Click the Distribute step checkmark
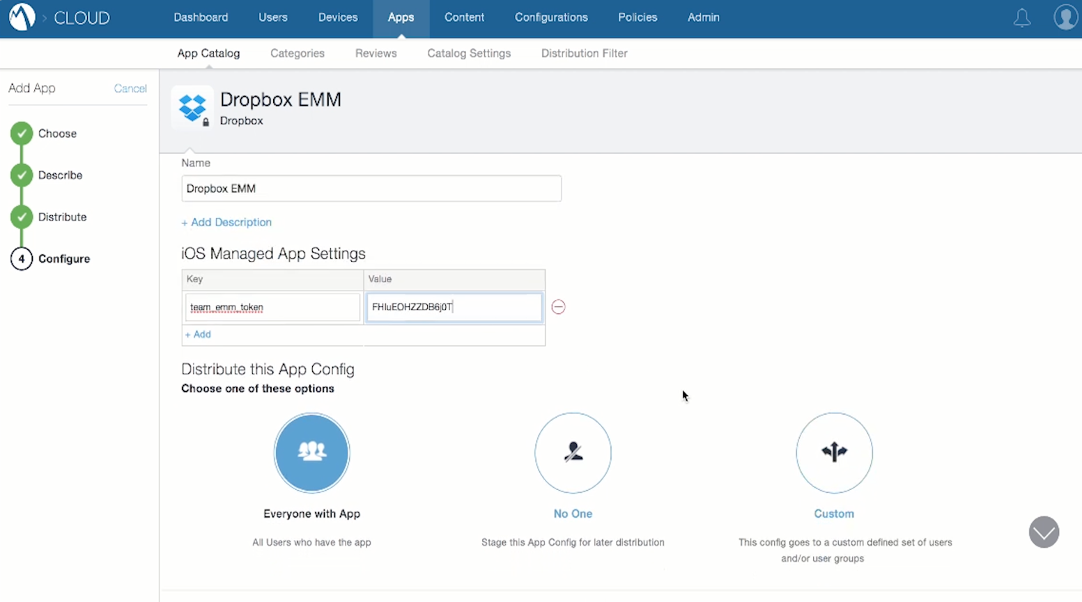The width and height of the screenshot is (1082, 602). [x=22, y=216]
